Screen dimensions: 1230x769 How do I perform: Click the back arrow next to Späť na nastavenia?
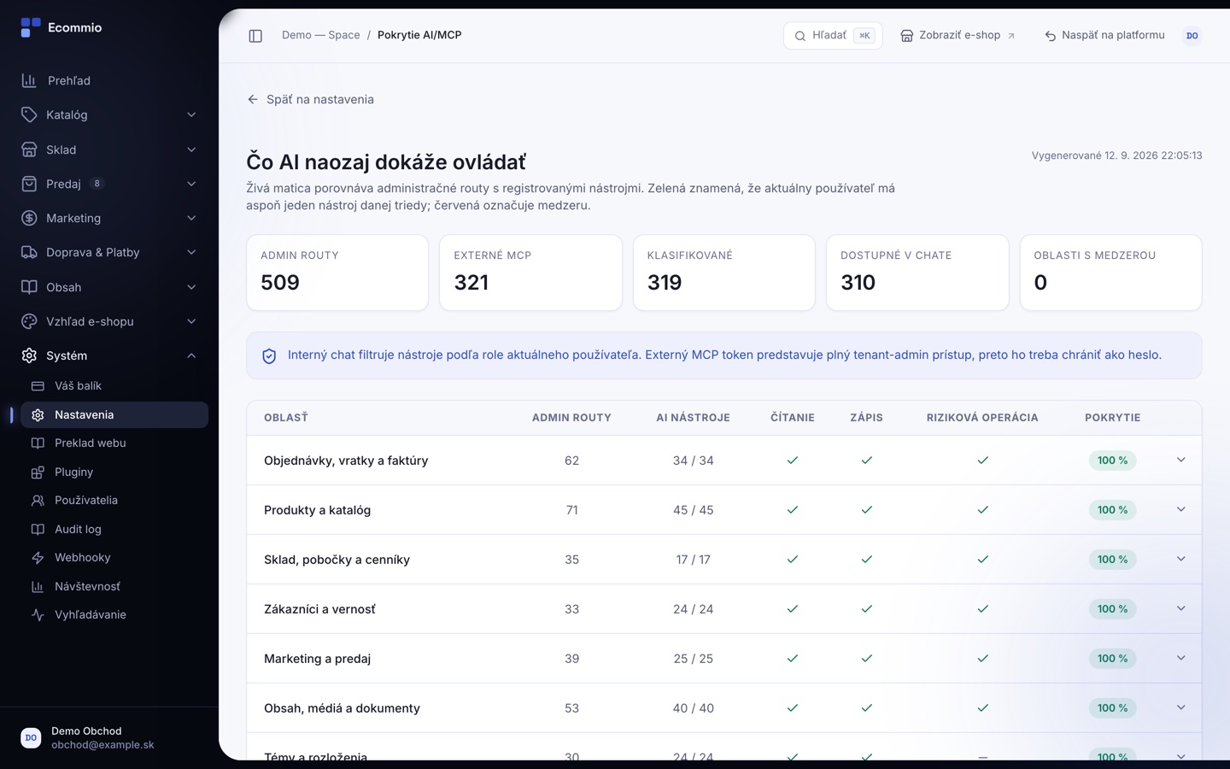(x=253, y=99)
